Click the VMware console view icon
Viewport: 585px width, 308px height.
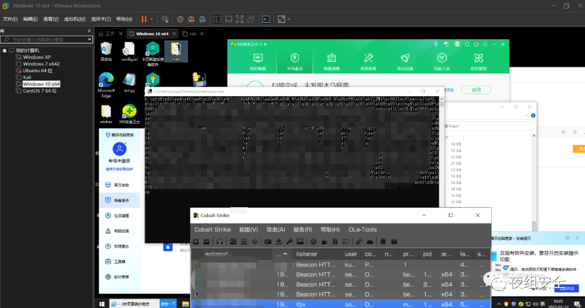click(x=266, y=19)
